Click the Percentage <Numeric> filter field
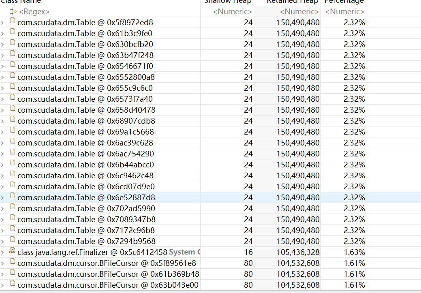 coord(345,12)
